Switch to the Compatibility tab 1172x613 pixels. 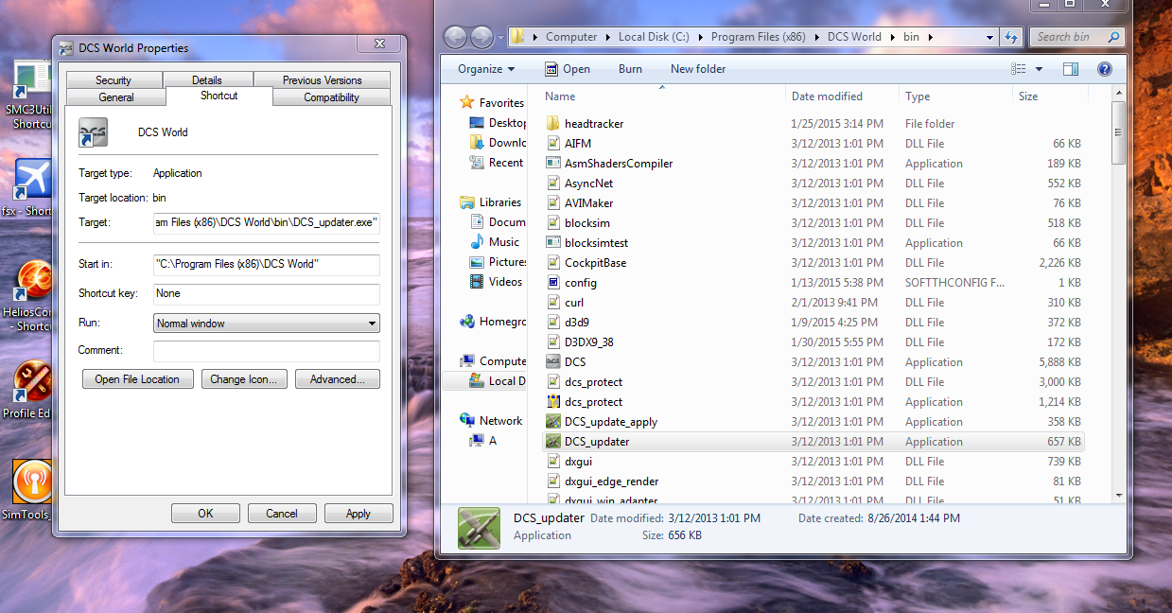click(331, 97)
